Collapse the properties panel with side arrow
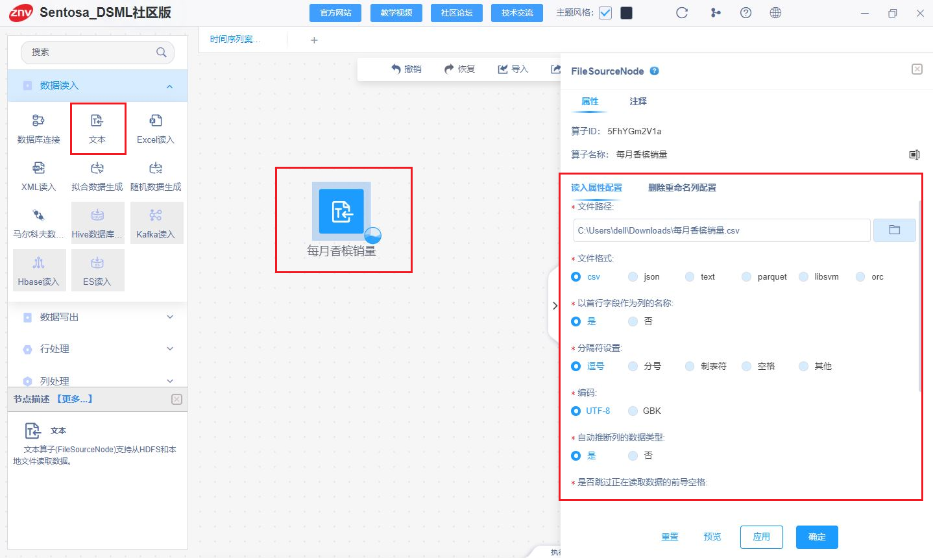This screenshot has height=558, width=933. [x=555, y=306]
